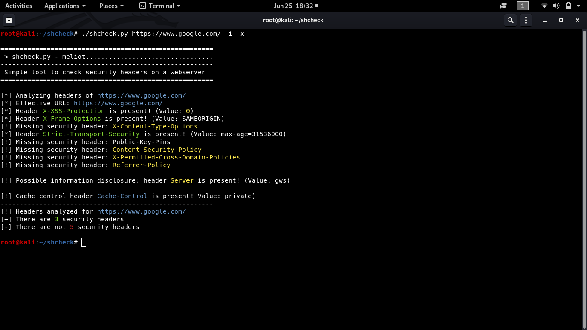Select workspace indicator number 1
587x330 pixels.
pyautogui.click(x=523, y=6)
